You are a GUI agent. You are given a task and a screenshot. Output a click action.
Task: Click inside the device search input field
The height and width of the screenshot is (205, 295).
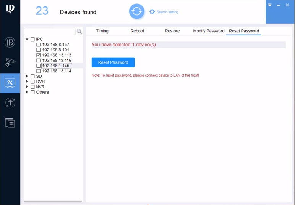coord(50,31)
